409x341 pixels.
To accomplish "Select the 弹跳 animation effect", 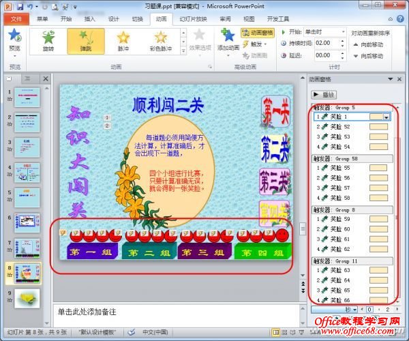I will pos(86,41).
